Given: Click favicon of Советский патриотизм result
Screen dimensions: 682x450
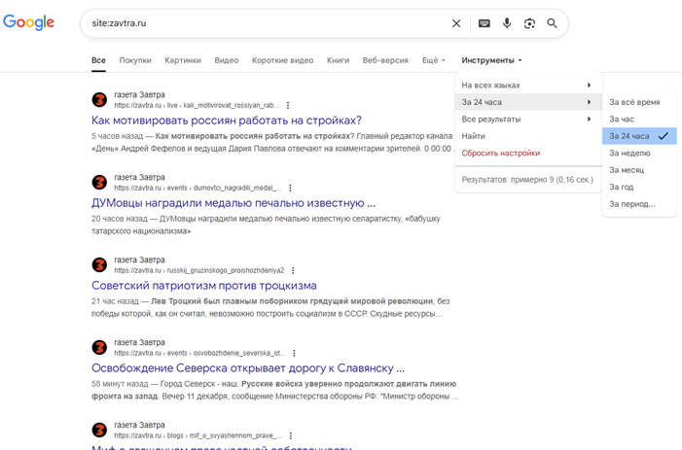Looking at the screenshot, I should pos(99,265).
